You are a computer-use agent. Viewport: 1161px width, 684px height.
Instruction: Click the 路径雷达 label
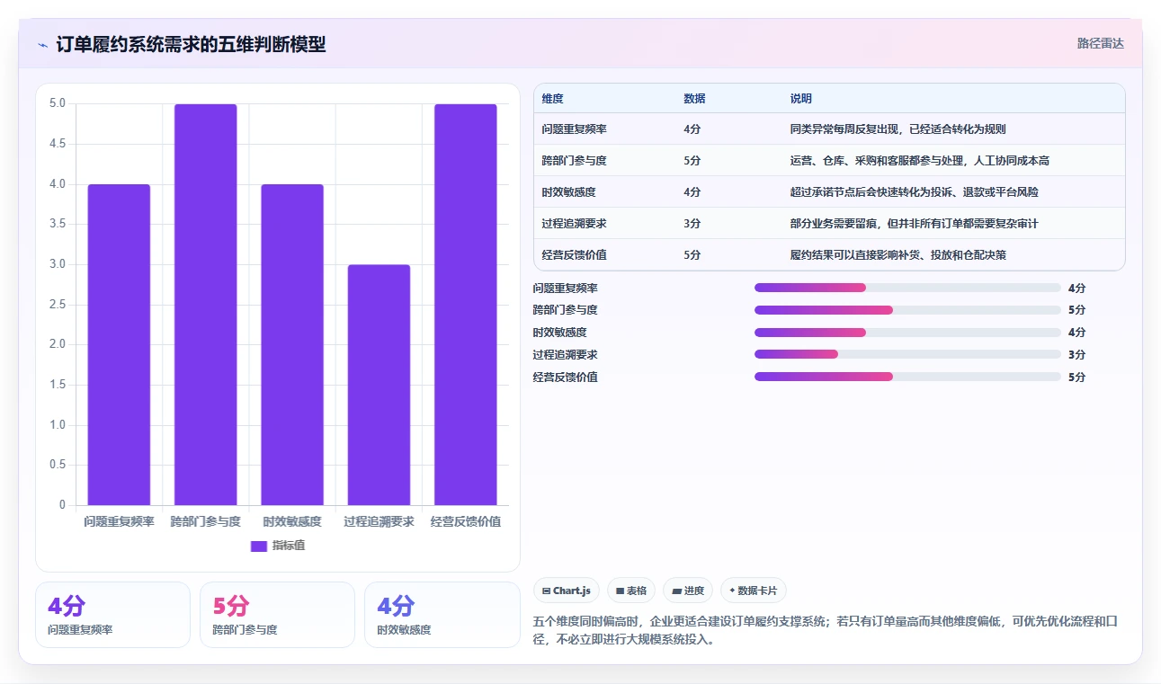[x=1101, y=43]
